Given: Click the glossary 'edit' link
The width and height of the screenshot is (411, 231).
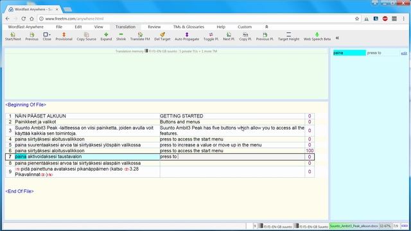Looking at the screenshot, I should tap(404, 53).
